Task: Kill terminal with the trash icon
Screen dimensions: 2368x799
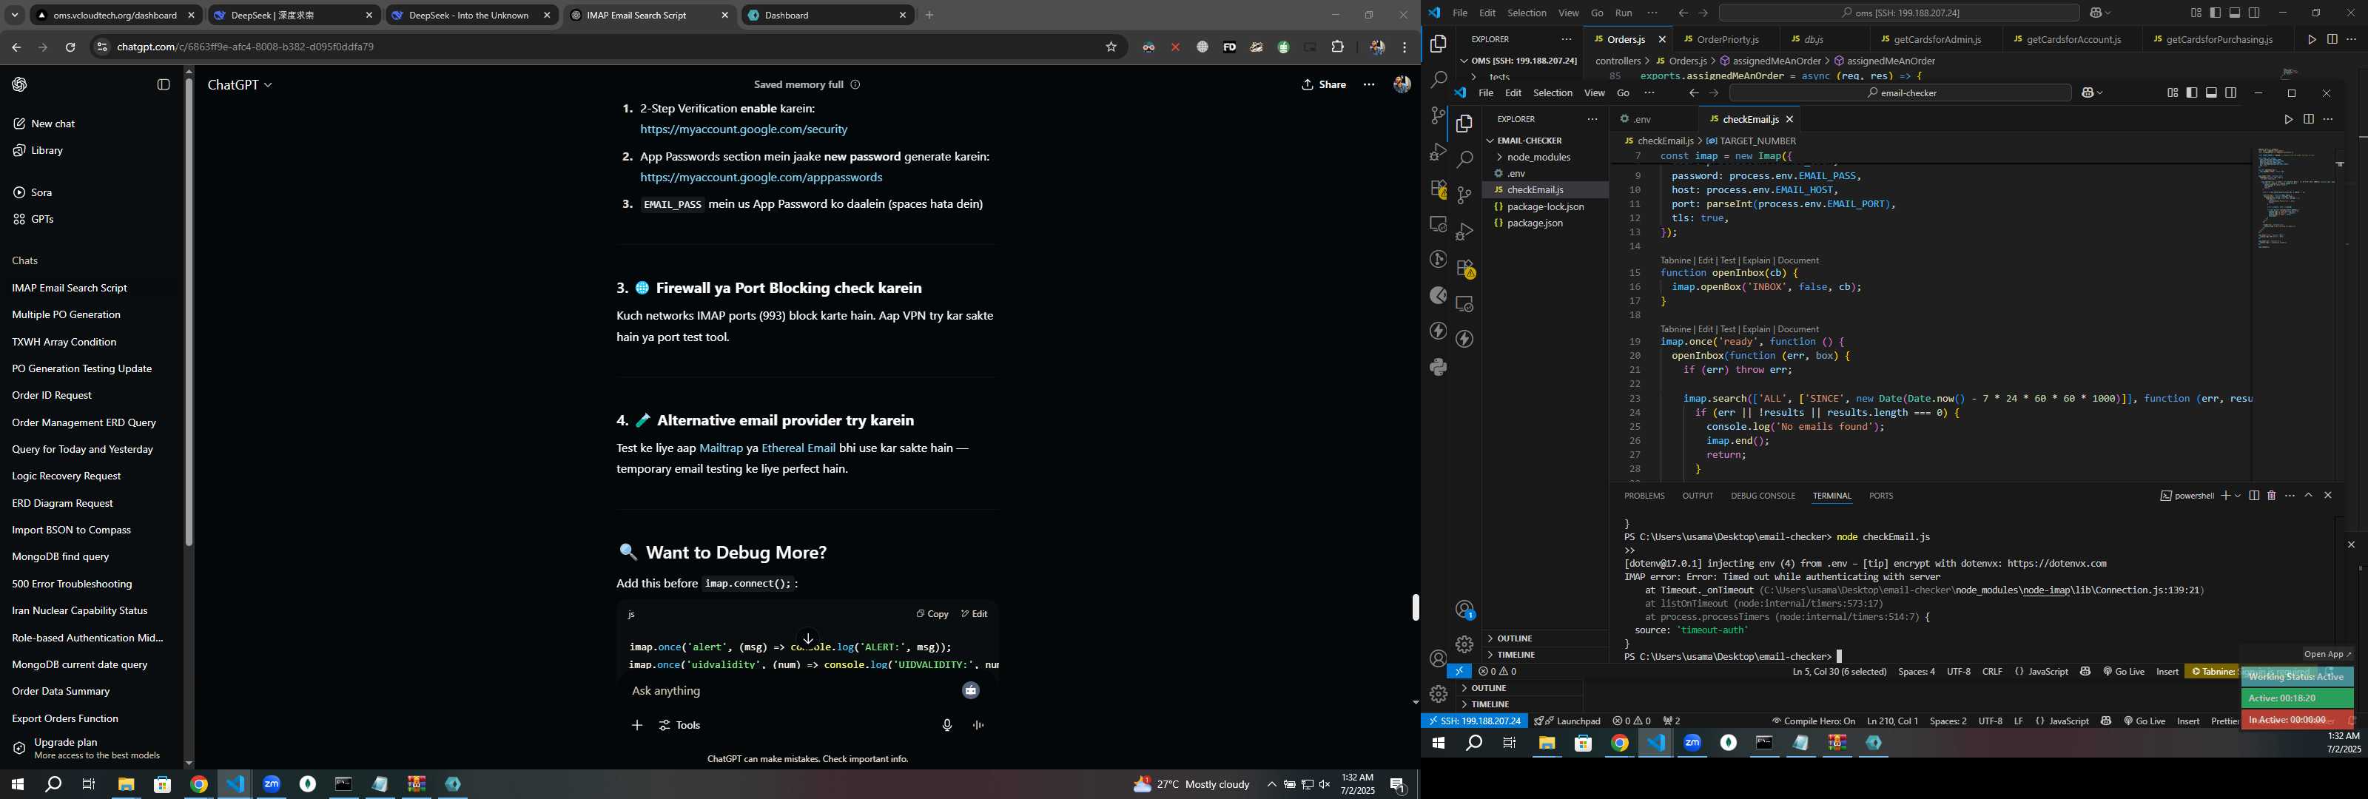Action: [2272, 496]
